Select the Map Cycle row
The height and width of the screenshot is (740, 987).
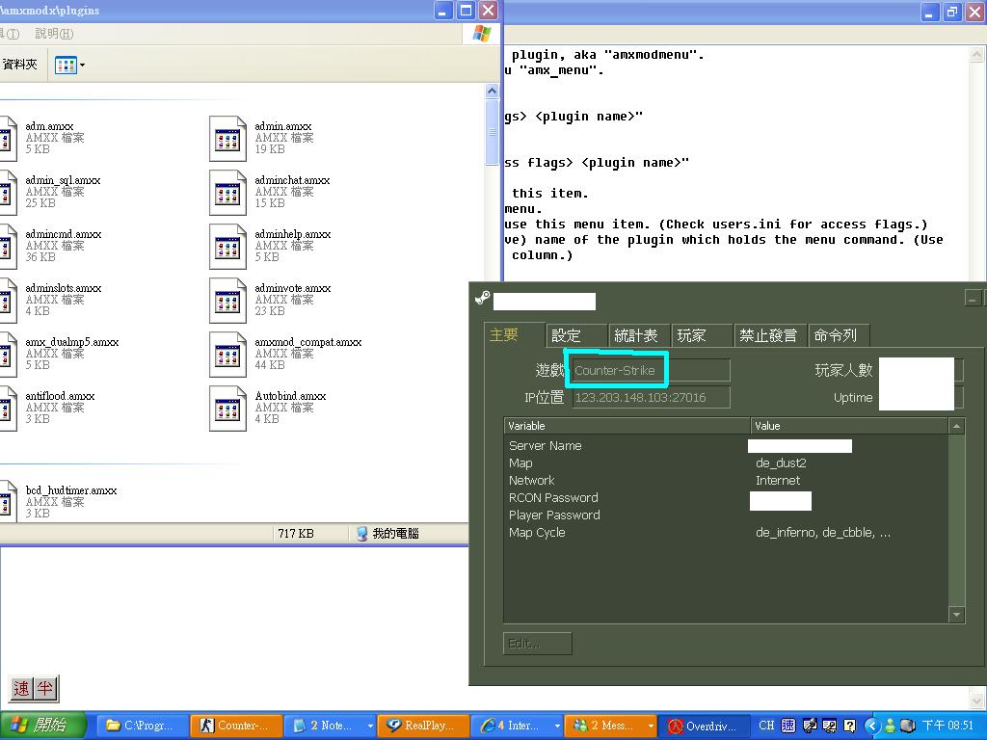(726, 533)
